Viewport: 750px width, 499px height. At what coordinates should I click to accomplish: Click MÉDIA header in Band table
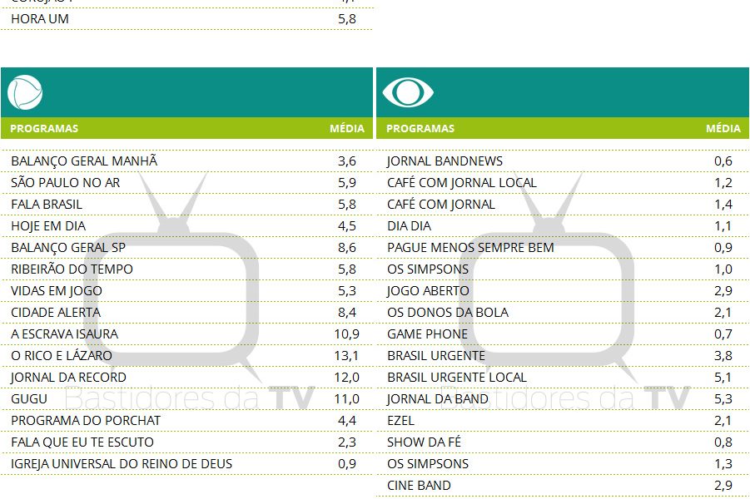(x=723, y=129)
